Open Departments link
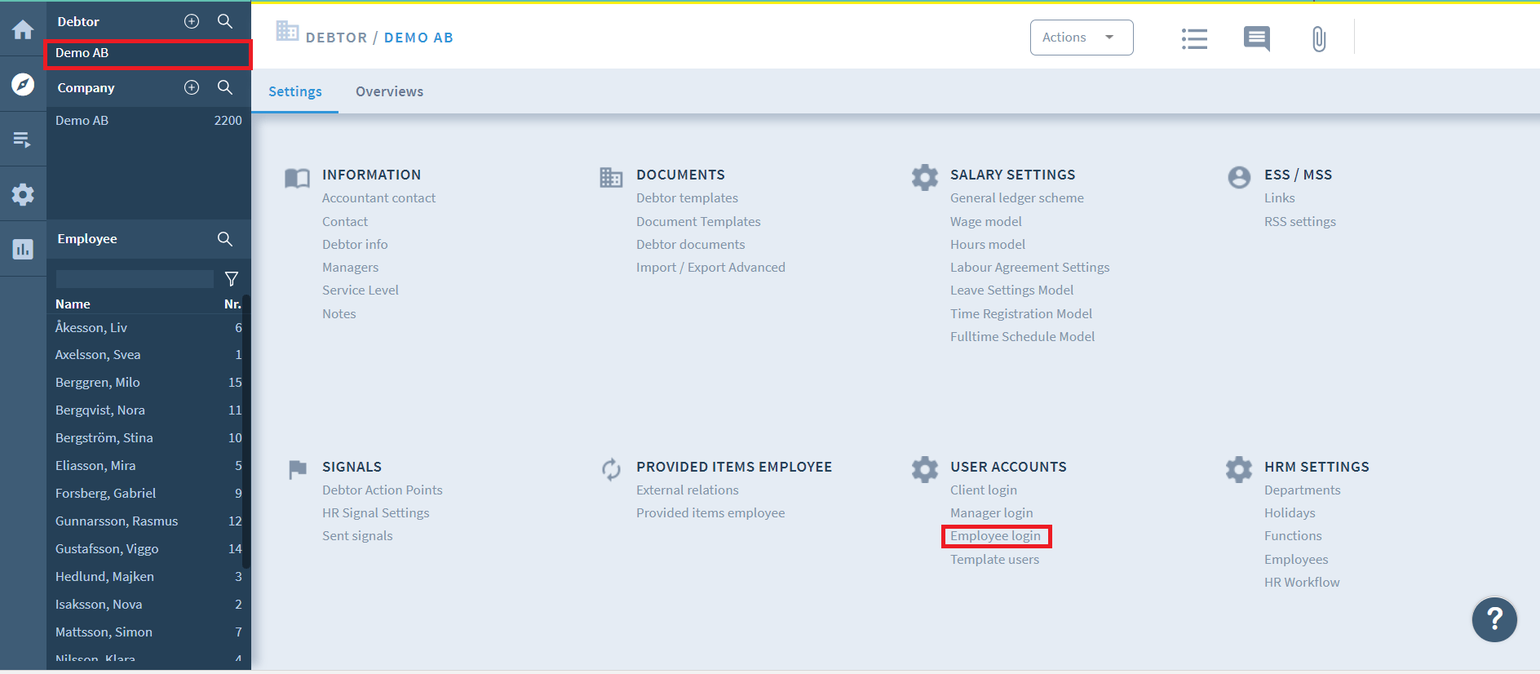 coord(1302,490)
